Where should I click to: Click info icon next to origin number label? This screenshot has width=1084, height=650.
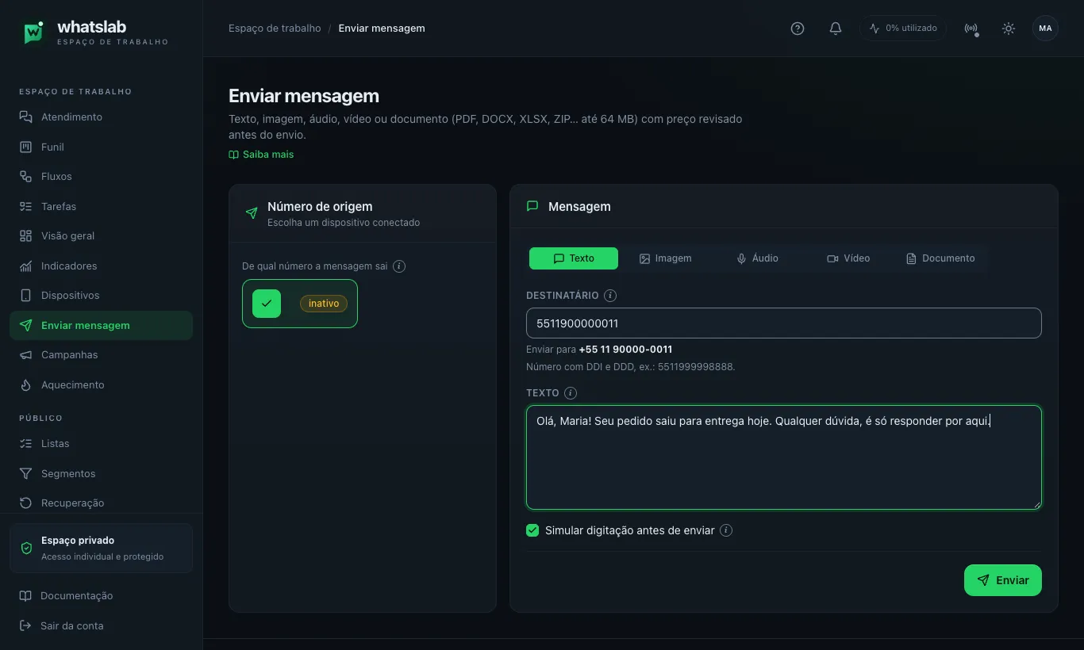click(399, 266)
